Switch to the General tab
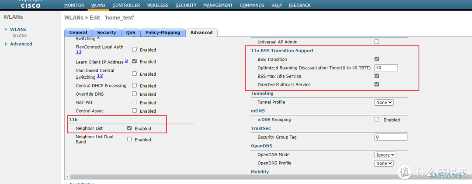 point(78,33)
